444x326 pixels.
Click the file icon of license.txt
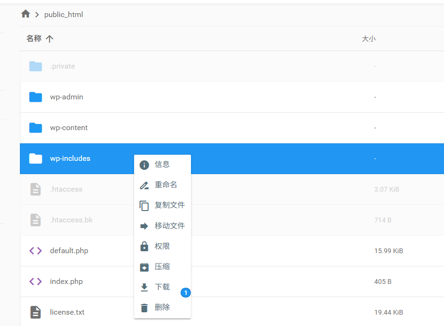36,312
